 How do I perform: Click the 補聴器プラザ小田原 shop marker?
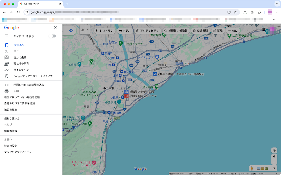coord(126,92)
